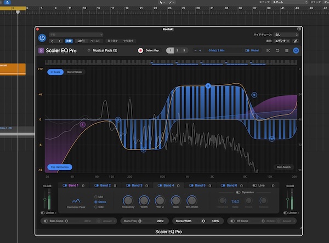The width and height of the screenshot is (329, 243).
Task: Click the undo reset arrow icon
Action: 277,50
